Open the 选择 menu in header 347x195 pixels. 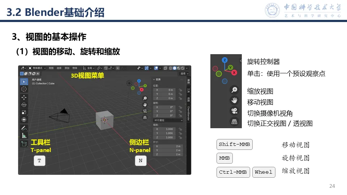(x=59, y=68)
